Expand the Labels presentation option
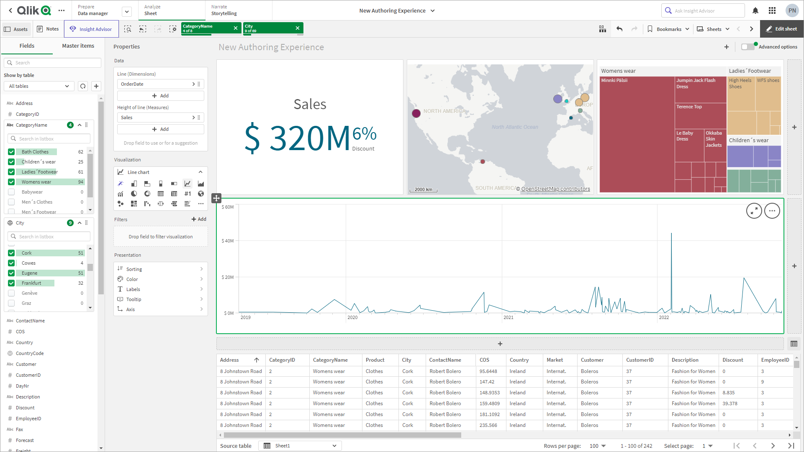This screenshot has height=452, width=804. point(160,289)
